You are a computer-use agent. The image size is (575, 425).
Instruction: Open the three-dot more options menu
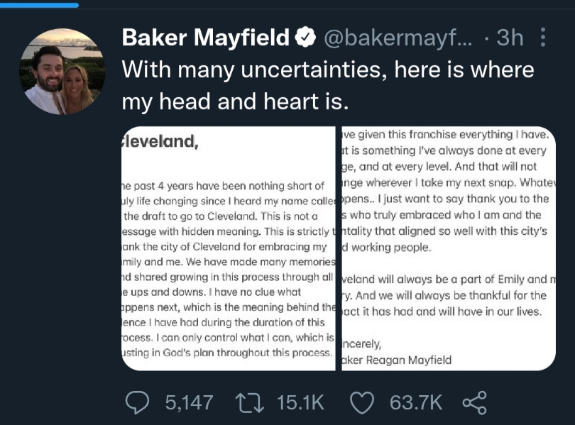543,38
